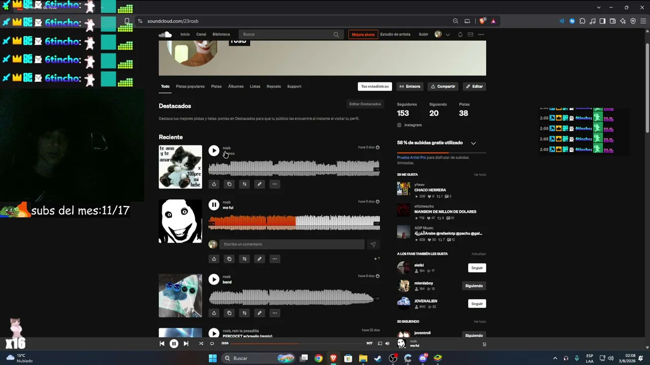Open more options for "me fui" track
The width and height of the screenshot is (650, 365).
click(x=275, y=259)
